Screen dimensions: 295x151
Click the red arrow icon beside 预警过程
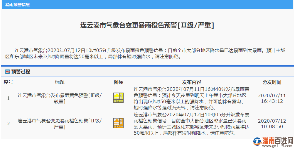(x=8, y=72)
